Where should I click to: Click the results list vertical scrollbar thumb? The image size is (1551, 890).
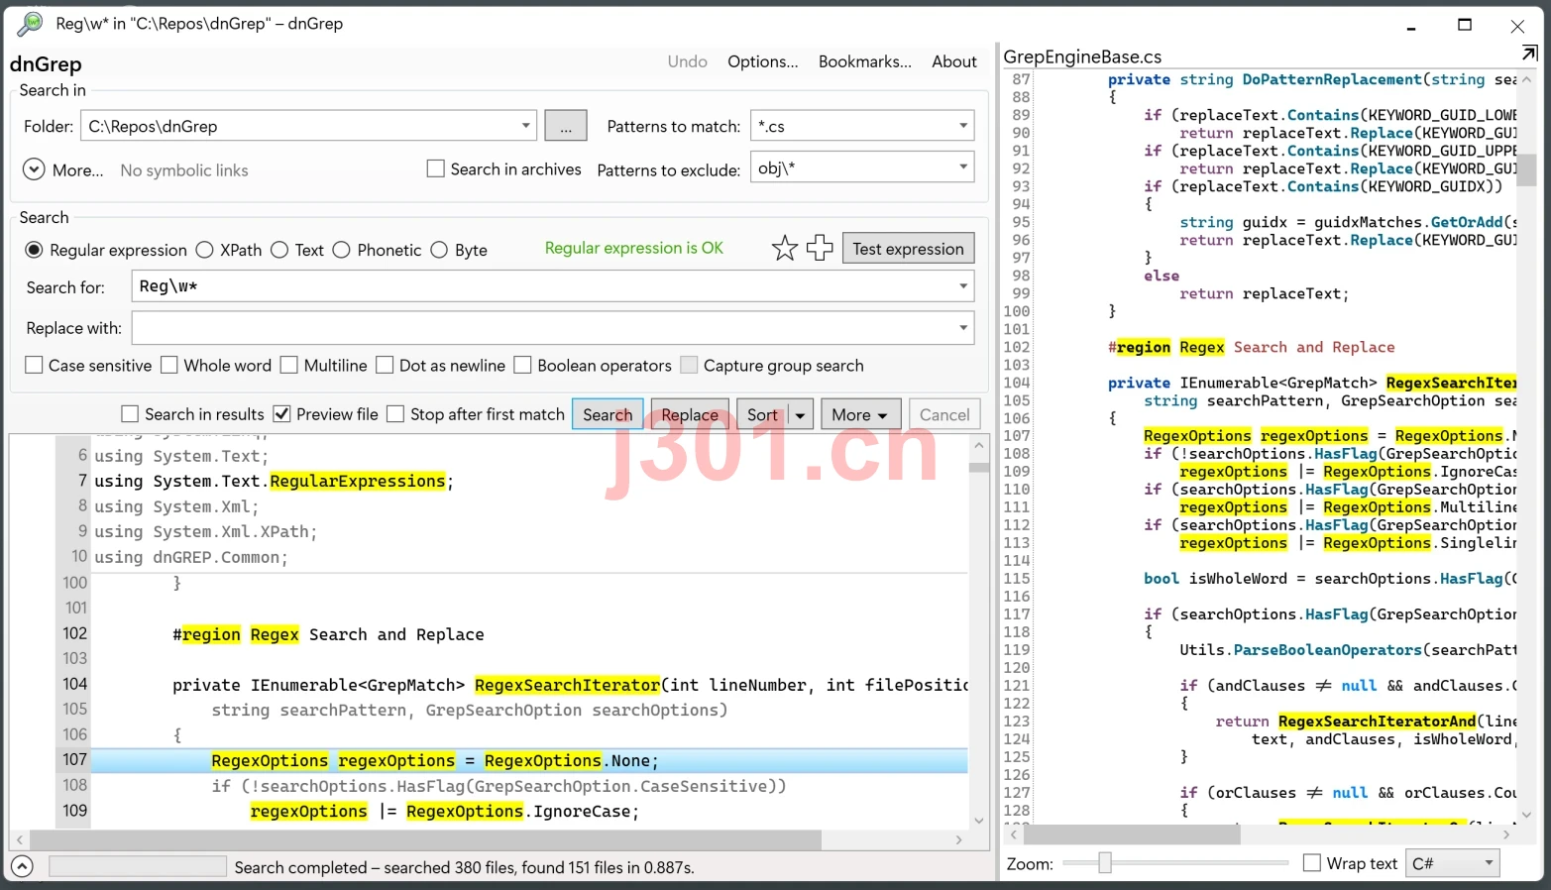tap(979, 468)
